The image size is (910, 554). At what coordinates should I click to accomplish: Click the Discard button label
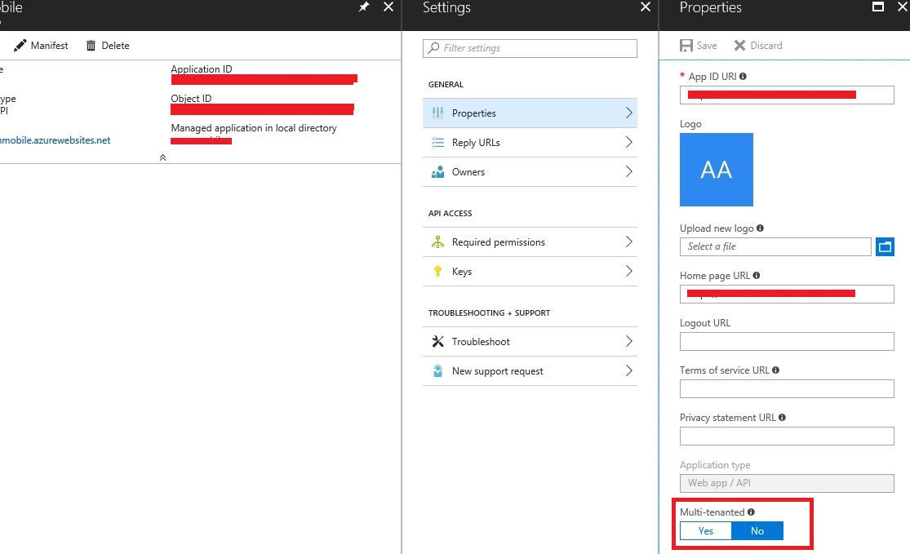(766, 45)
